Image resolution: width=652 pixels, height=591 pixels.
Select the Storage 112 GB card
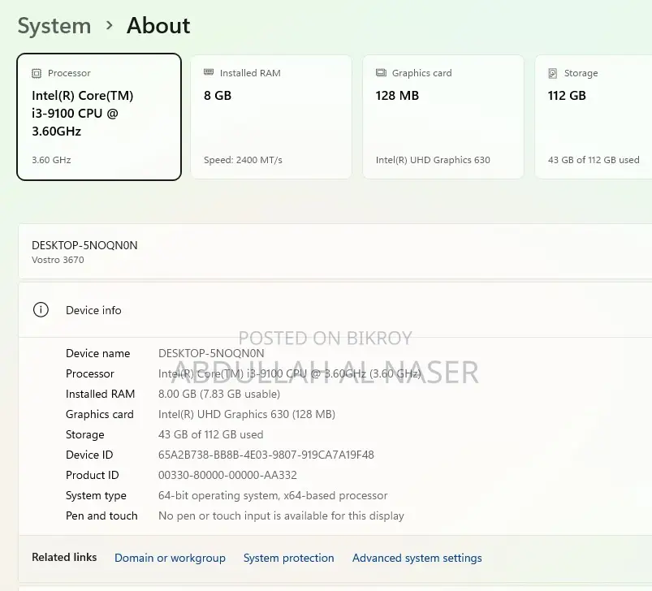(x=594, y=117)
